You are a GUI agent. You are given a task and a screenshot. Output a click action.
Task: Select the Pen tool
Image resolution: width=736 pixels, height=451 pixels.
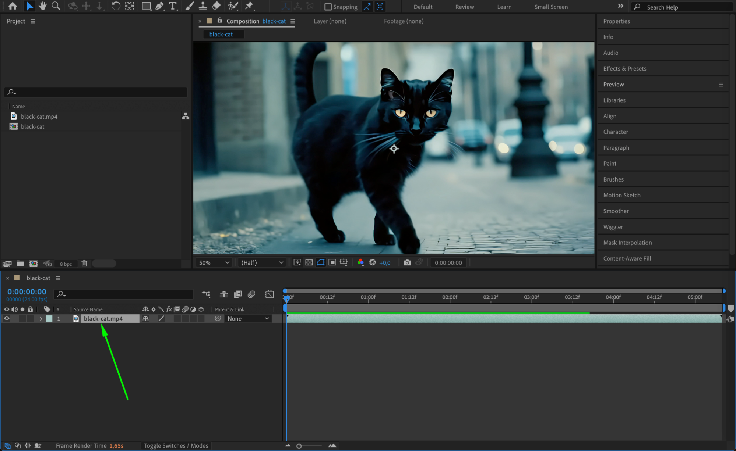[x=159, y=6]
